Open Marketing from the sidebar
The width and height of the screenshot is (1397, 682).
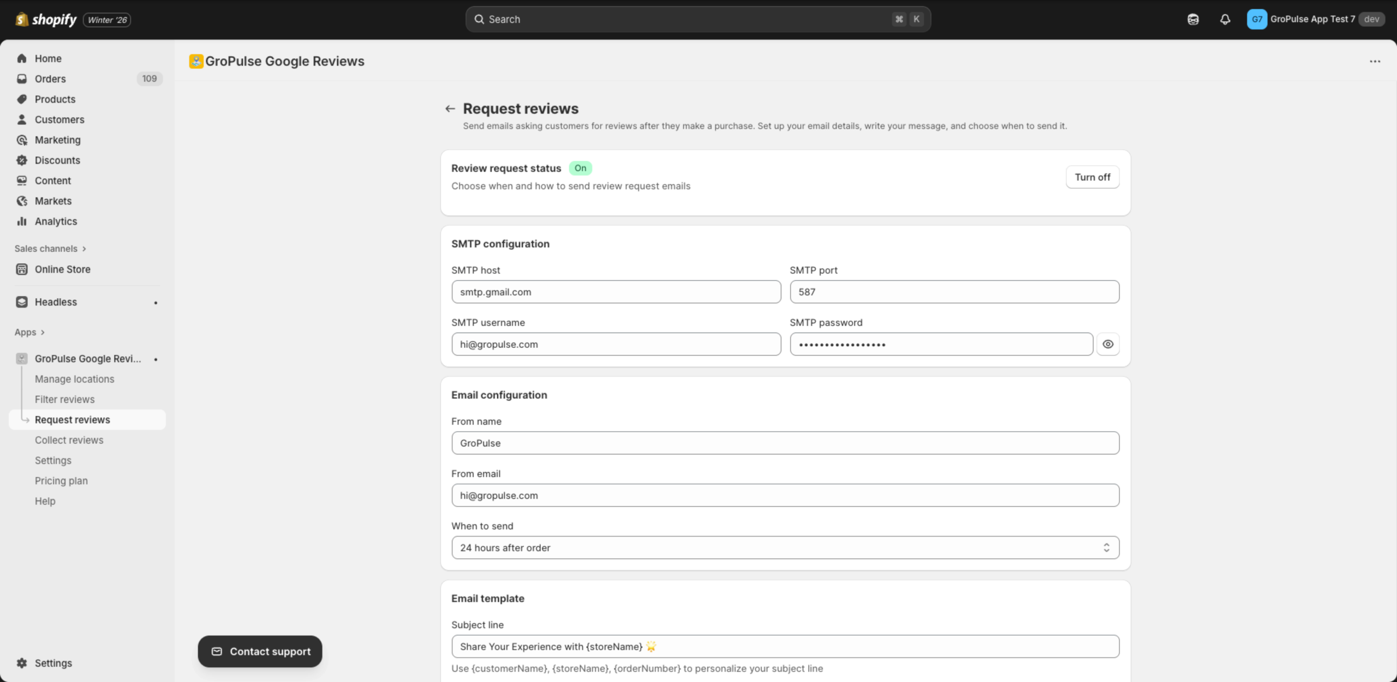pos(57,140)
